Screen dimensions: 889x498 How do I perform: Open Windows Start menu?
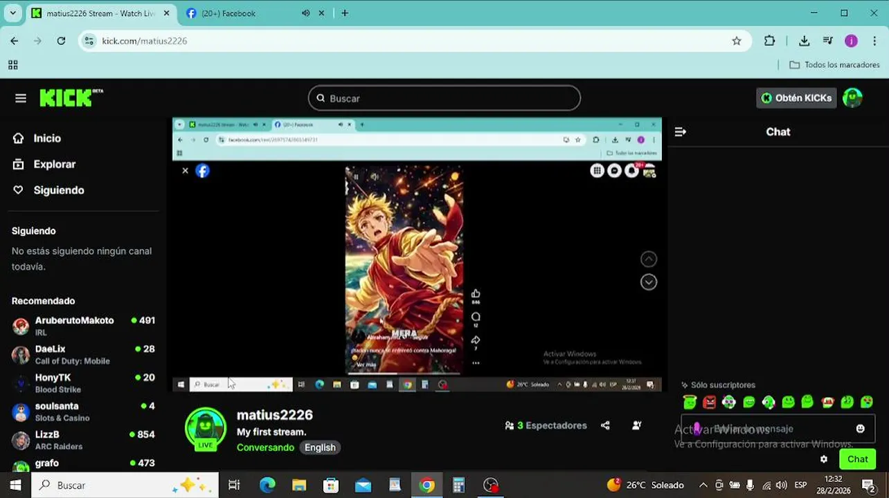tap(15, 486)
